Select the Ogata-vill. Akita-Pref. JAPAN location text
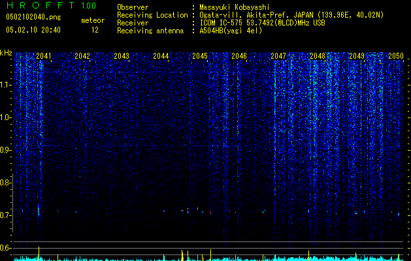Viewport: 411px width, 261px height. [x=291, y=15]
